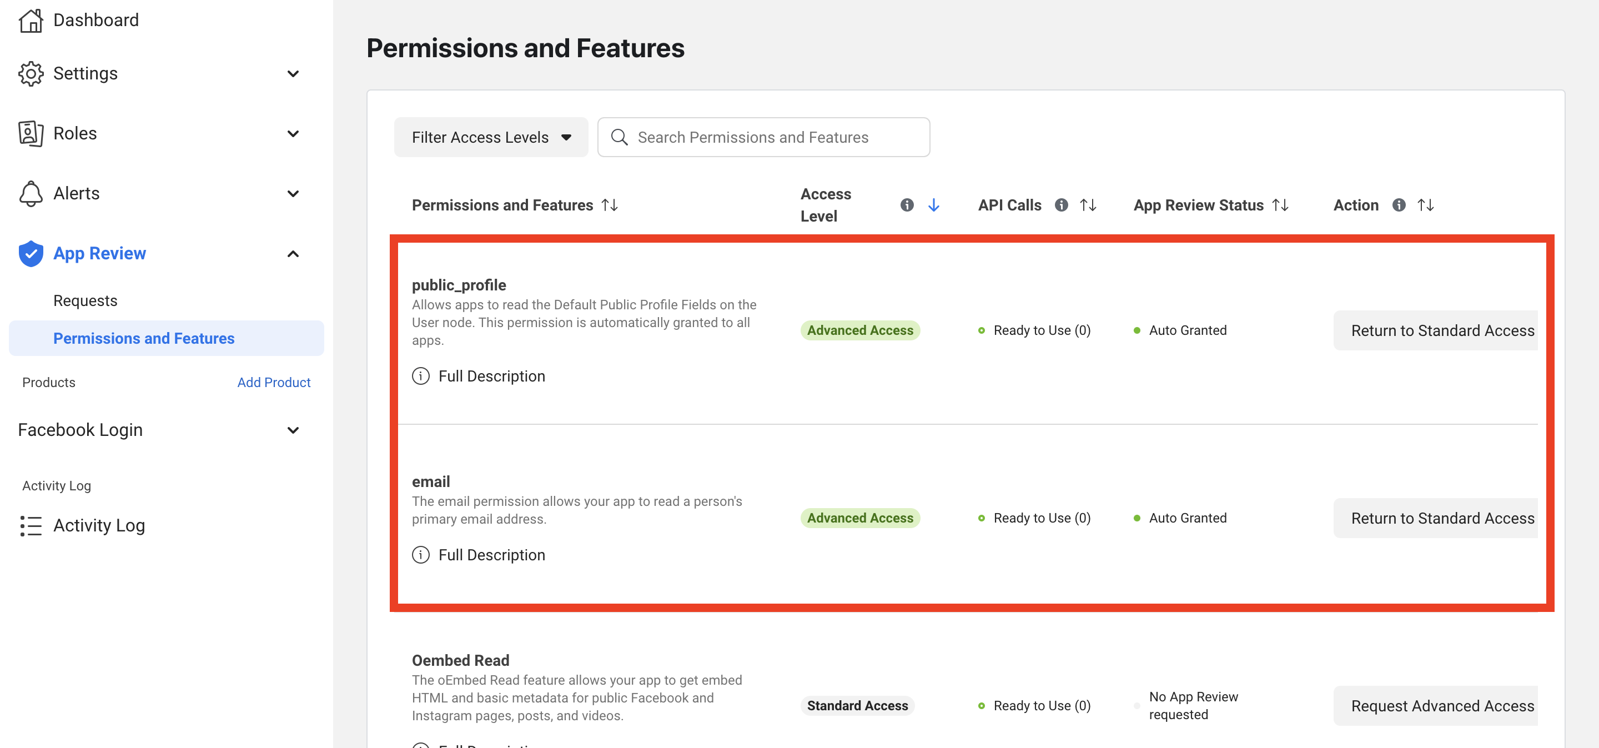Click the Settings gear icon

pyautogui.click(x=31, y=73)
